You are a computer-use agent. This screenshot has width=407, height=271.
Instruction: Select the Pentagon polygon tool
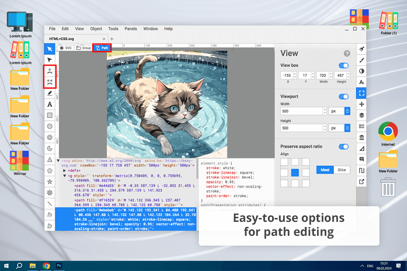click(50, 171)
